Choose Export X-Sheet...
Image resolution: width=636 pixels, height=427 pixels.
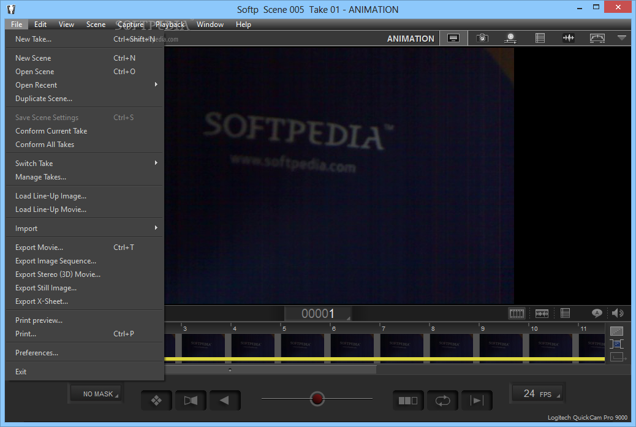tap(85, 301)
